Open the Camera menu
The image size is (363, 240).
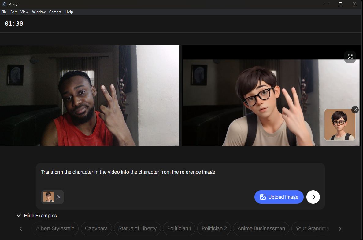[x=55, y=12]
